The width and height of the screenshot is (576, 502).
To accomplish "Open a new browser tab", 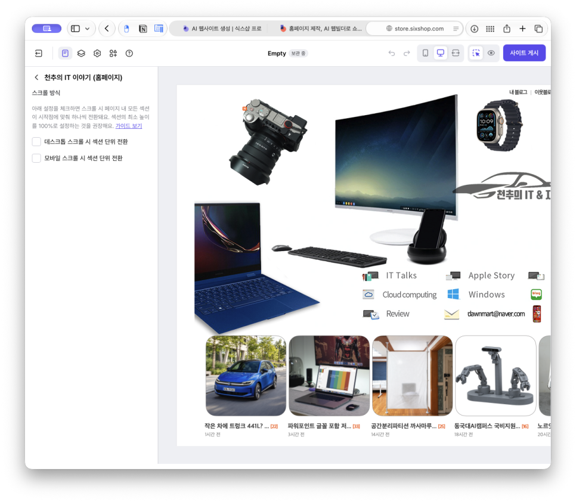I will (522, 29).
